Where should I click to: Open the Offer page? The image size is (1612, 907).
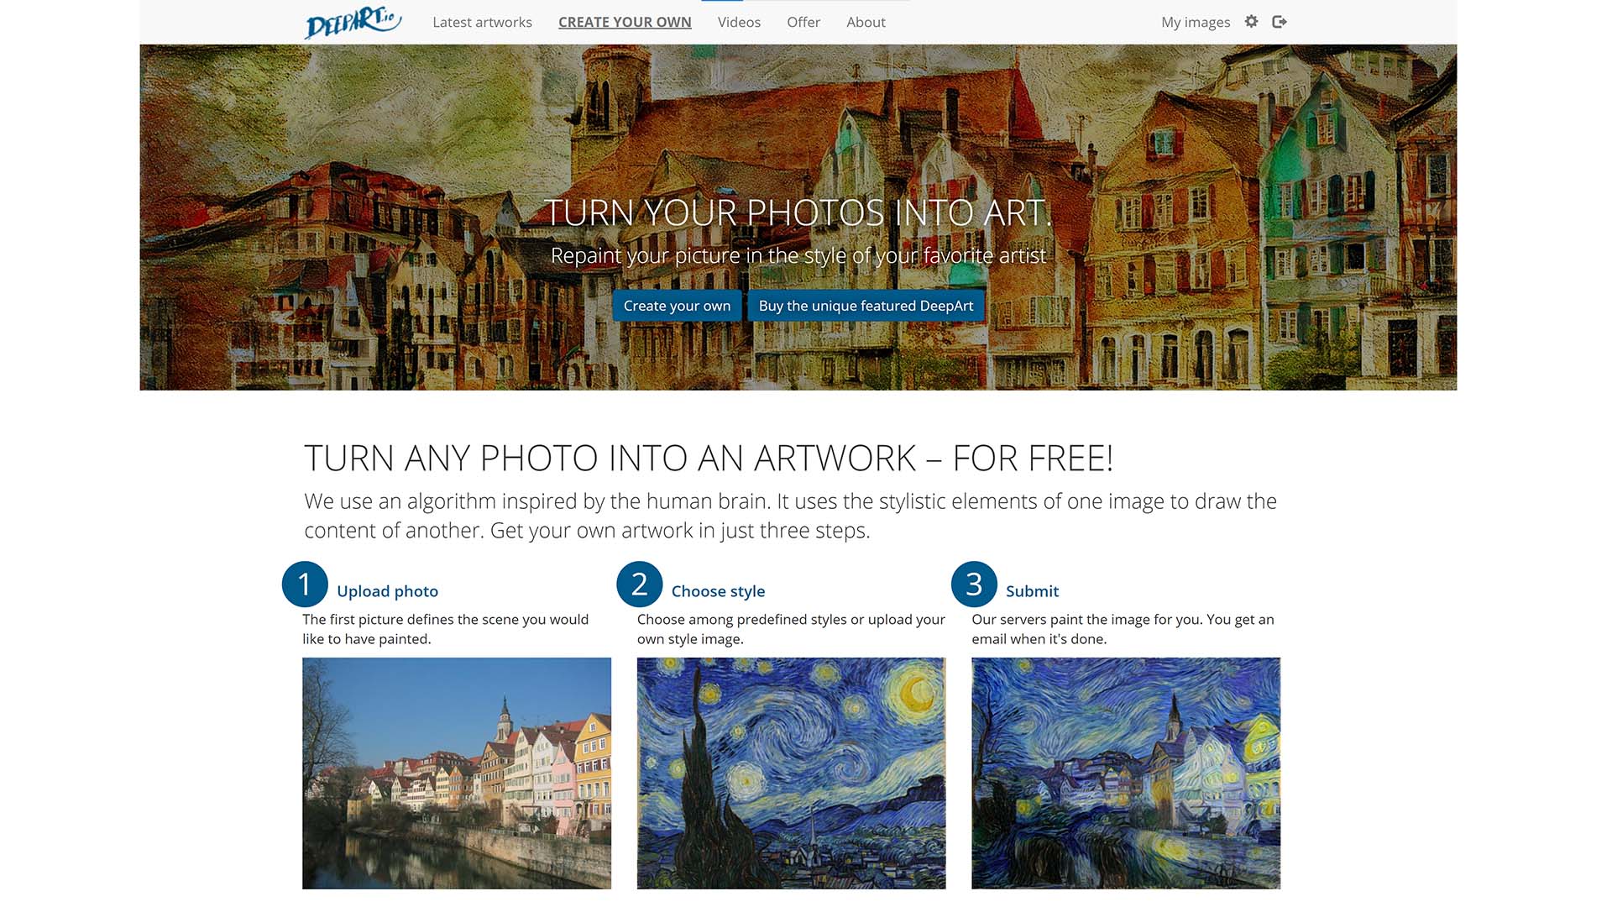click(x=803, y=23)
